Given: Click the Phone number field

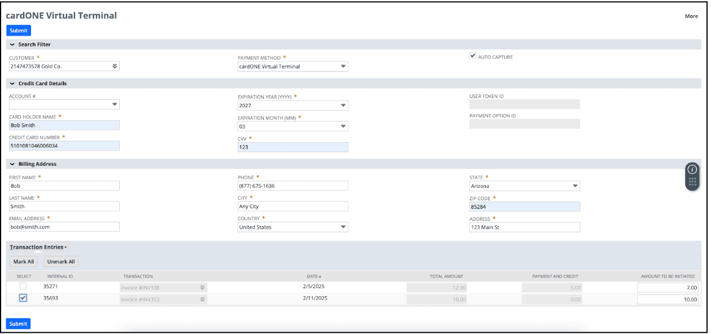Looking at the screenshot, I should pyautogui.click(x=293, y=186).
